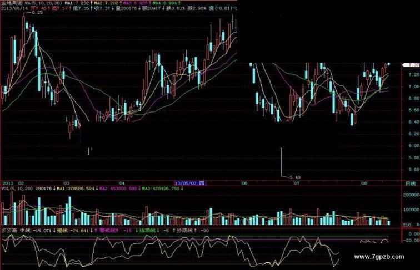
Task: Click 6.80 on the price axis
Action: [414, 98]
